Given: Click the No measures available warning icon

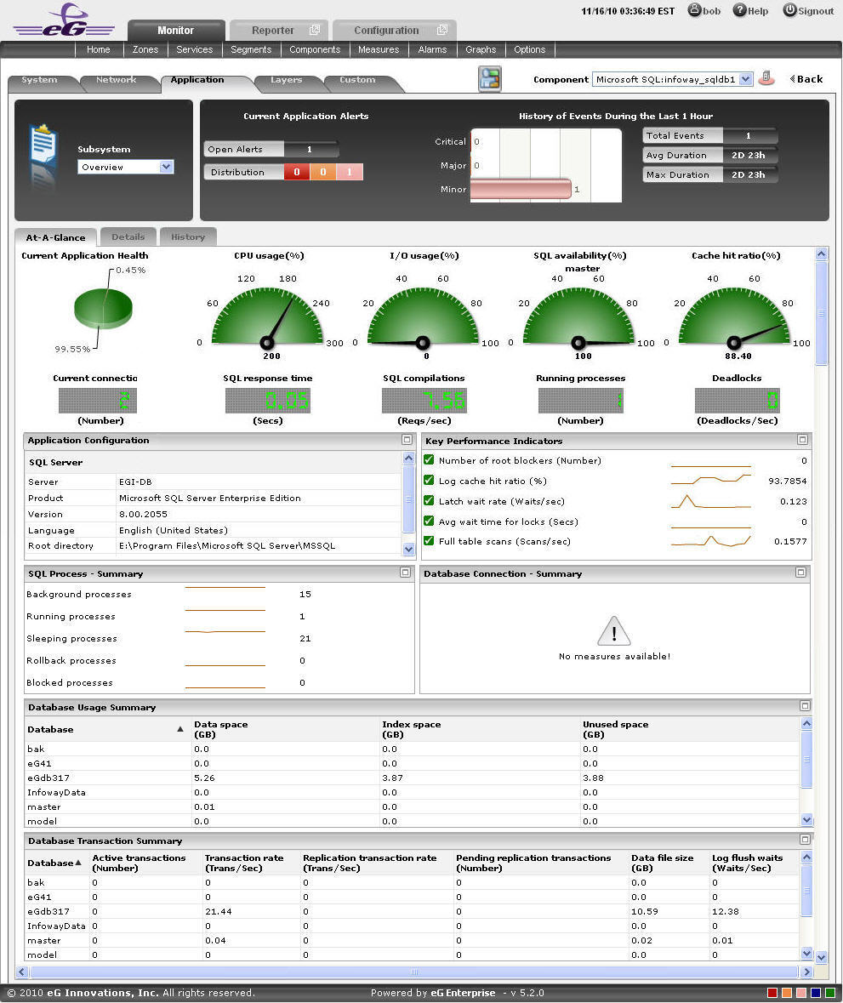Looking at the screenshot, I should [614, 631].
